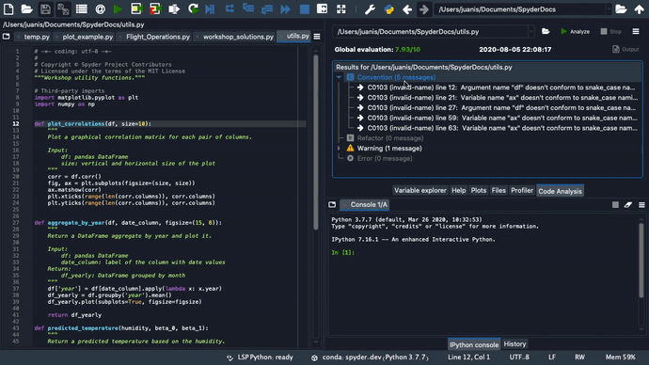649x365 pixels.
Task: Open C0103 line 59 variable ax message
Action: tap(501, 118)
